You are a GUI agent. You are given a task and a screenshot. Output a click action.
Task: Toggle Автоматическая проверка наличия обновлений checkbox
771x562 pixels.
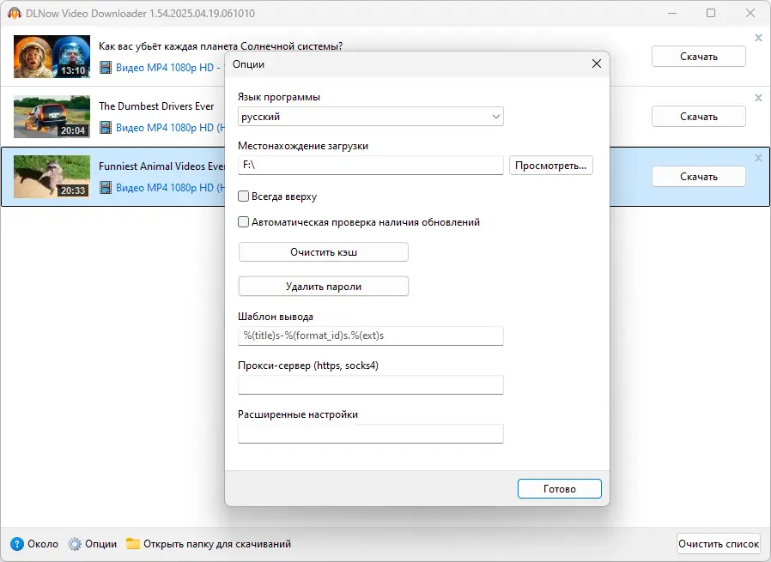[x=244, y=222]
